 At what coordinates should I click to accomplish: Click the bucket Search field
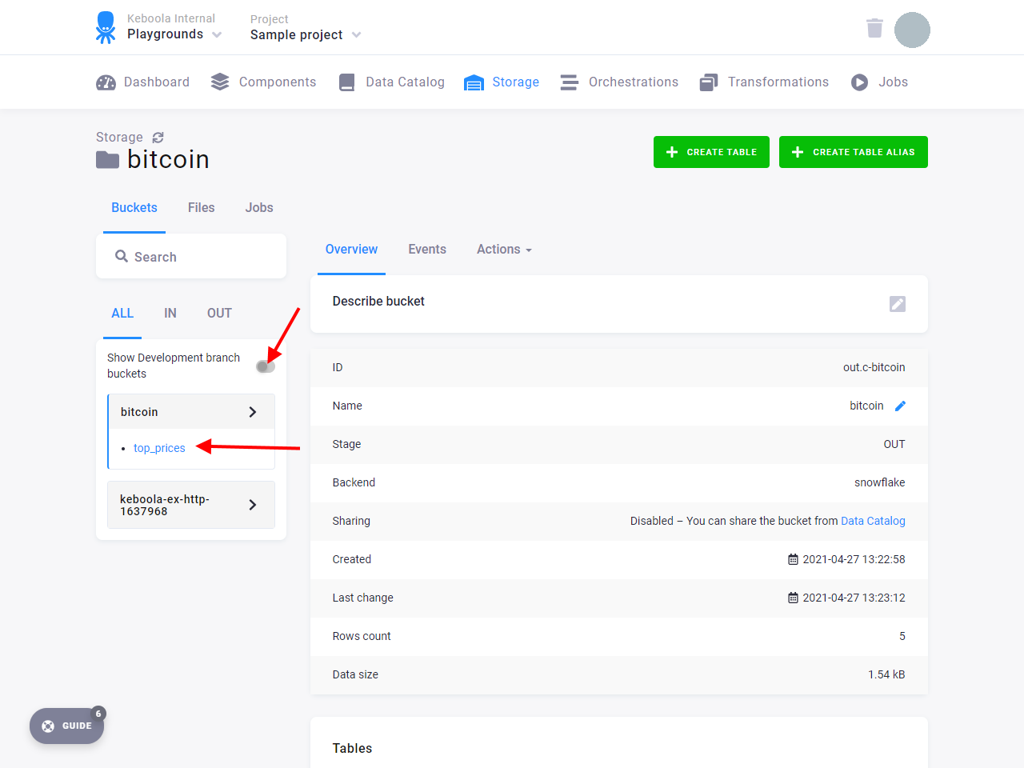[191, 257]
